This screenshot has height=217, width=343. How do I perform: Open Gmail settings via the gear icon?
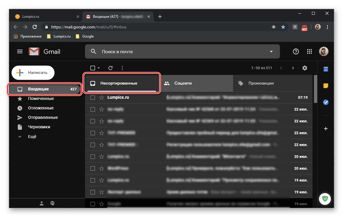[305, 68]
